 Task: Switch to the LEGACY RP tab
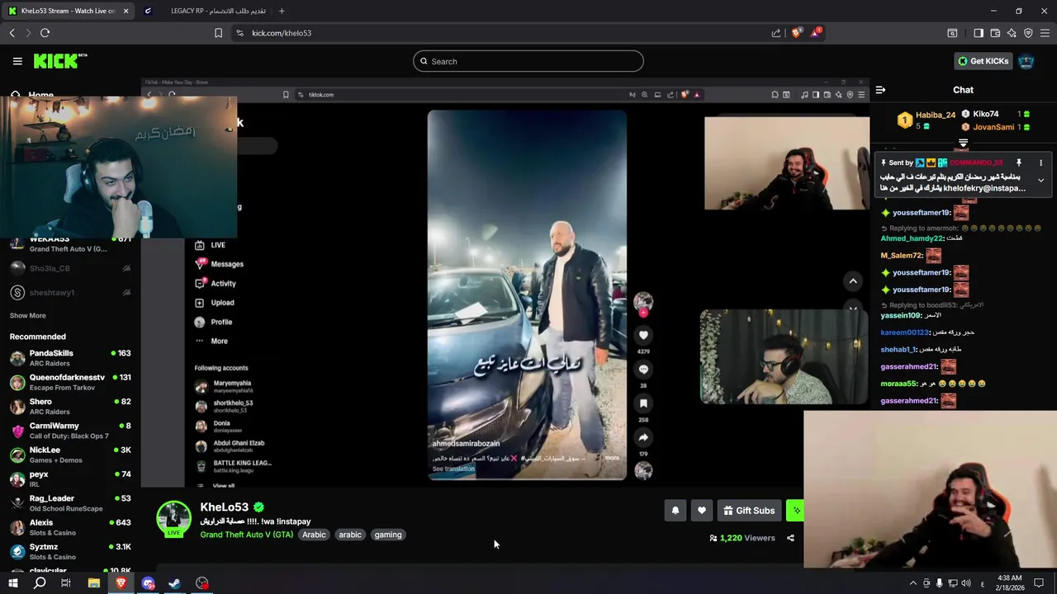[x=205, y=11]
